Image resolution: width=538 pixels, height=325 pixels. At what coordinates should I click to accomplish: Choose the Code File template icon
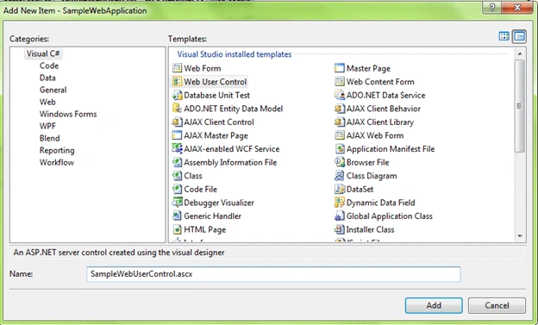(177, 189)
